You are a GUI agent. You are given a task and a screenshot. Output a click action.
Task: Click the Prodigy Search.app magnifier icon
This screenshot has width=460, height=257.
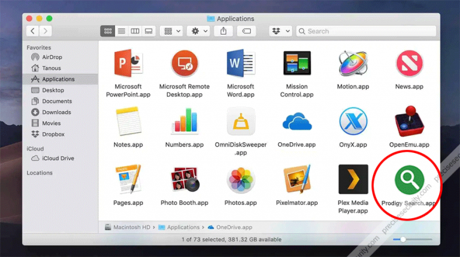pyautogui.click(x=409, y=180)
